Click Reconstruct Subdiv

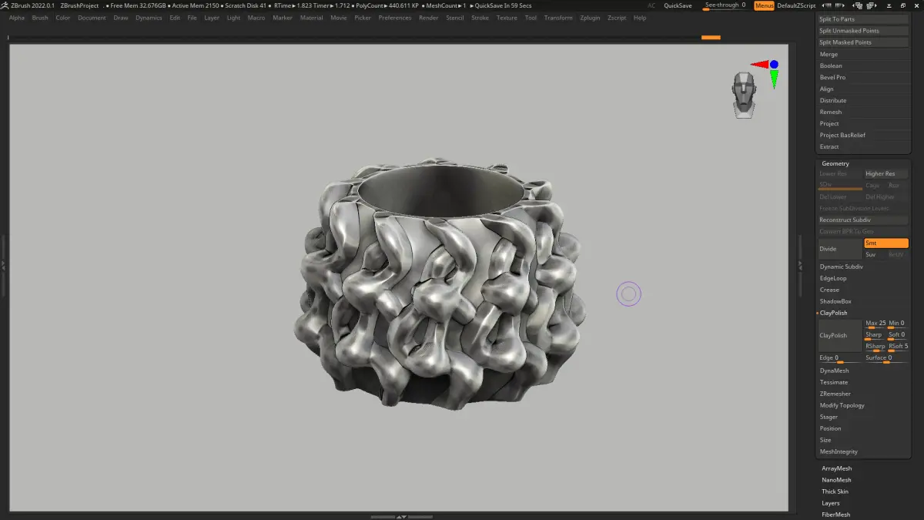click(x=863, y=220)
